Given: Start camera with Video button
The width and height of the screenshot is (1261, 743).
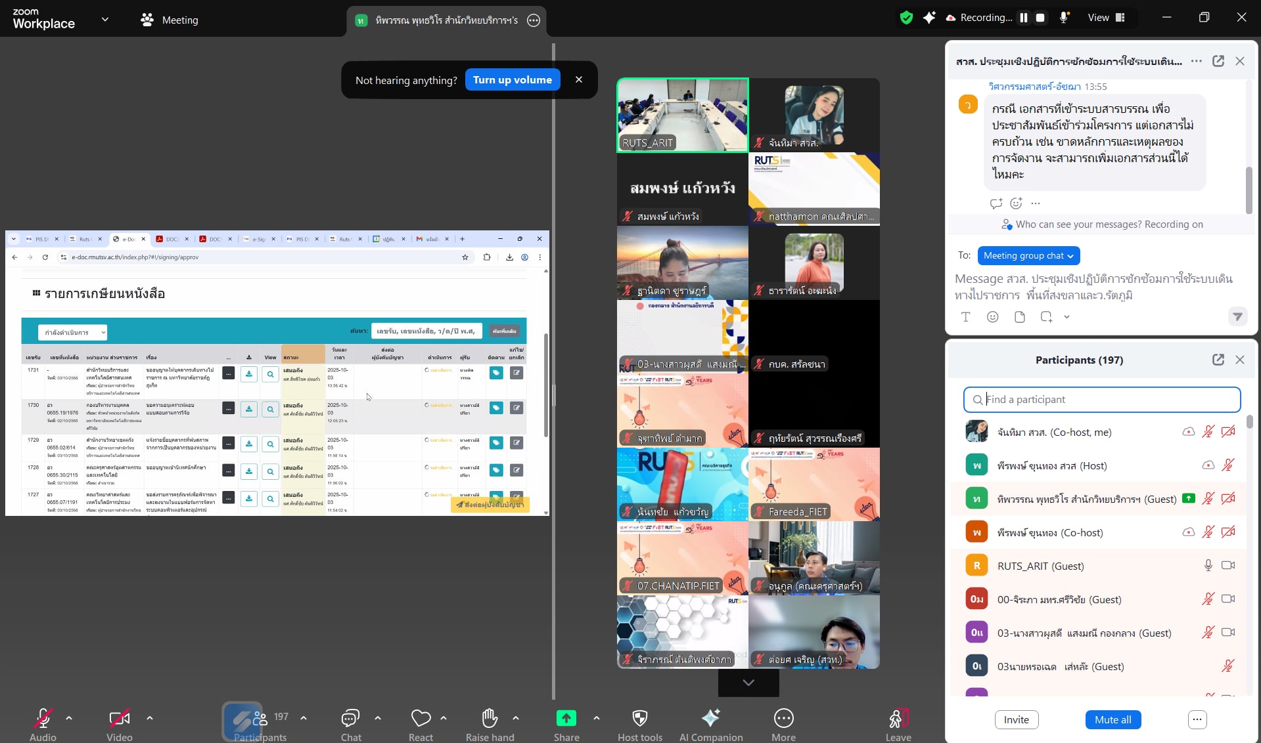Looking at the screenshot, I should tap(119, 719).
